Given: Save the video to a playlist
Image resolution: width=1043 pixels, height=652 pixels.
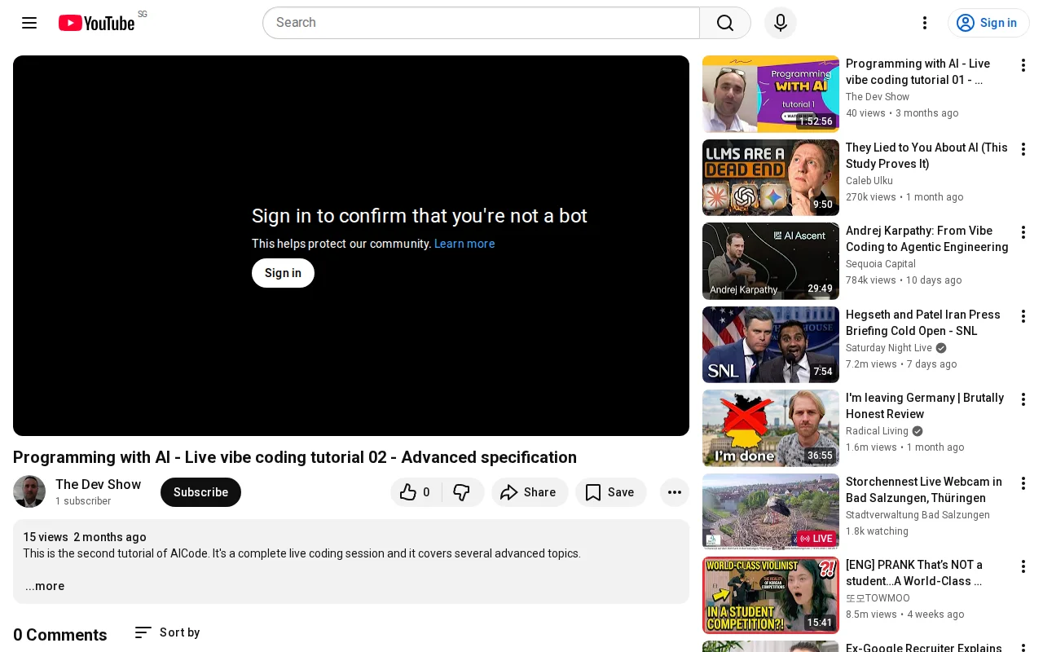Looking at the screenshot, I should click(x=610, y=492).
